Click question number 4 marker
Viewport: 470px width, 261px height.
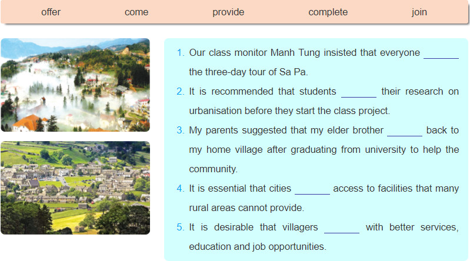[x=180, y=188]
